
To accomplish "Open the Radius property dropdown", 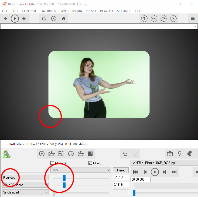I will pyautogui.click(x=81, y=170).
